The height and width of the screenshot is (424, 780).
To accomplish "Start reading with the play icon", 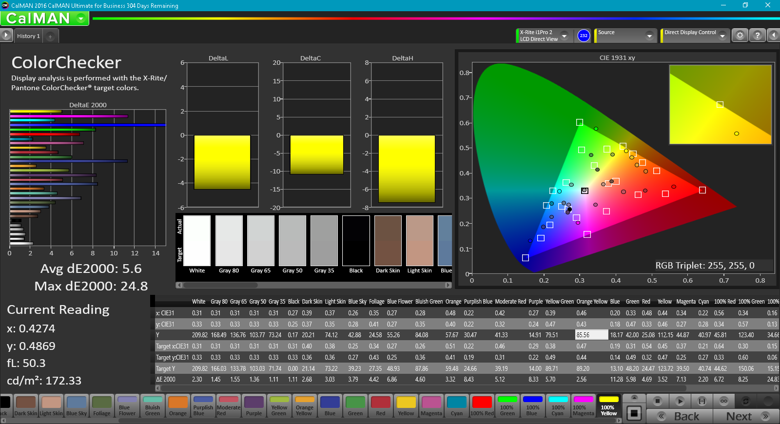I will coord(680,401).
